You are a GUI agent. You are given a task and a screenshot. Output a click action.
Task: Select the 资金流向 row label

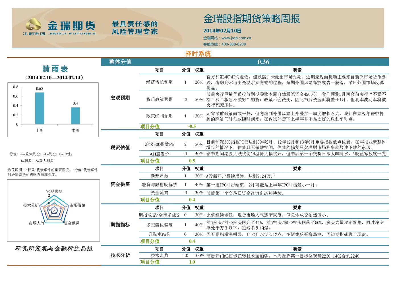pos(159,193)
